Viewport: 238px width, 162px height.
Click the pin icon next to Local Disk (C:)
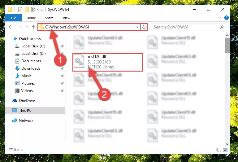pyautogui.click(x=62, y=46)
